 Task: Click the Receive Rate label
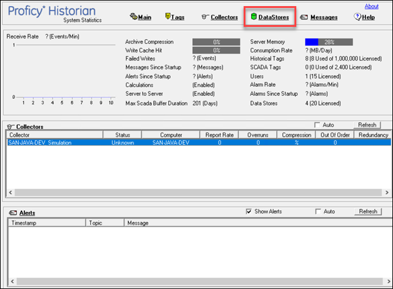click(23, 37)
